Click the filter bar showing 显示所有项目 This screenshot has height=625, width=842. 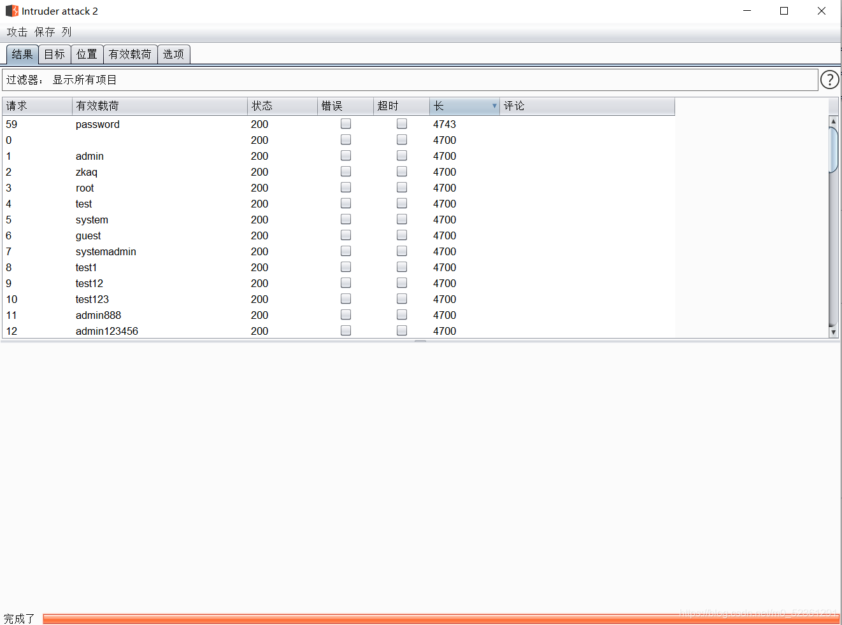tap(410, 80)
